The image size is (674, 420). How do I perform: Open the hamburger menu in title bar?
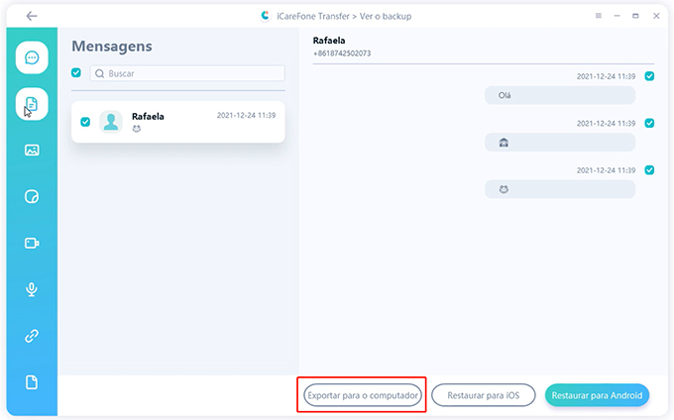(599, 16)
